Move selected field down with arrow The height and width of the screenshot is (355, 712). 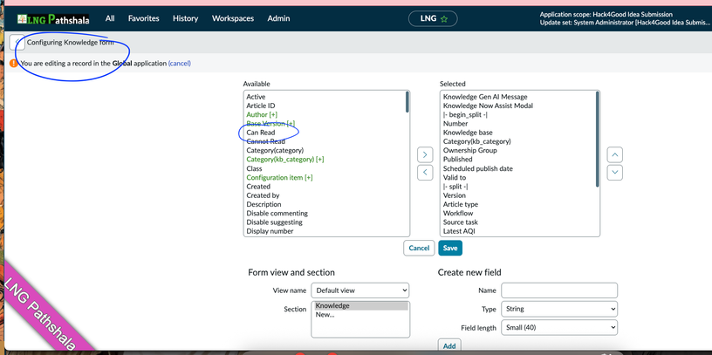(x=615, y=173)
